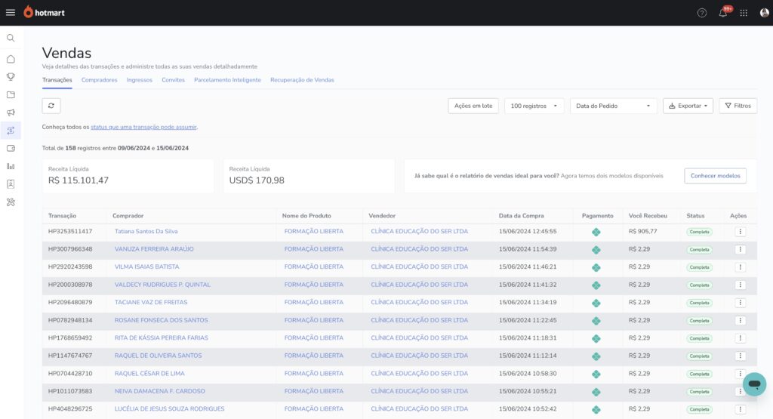Open the sidebar bar-chart analytics icon
Viewport: 773px width, 419px height.
coord(11,166)
